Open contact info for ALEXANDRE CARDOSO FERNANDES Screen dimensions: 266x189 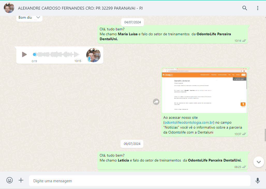[80, 8]
